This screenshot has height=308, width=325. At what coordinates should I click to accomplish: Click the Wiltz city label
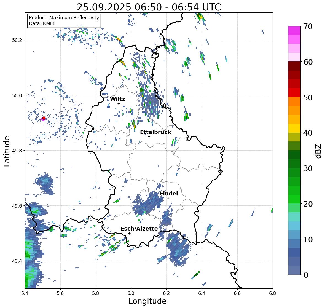coord(117,99)
